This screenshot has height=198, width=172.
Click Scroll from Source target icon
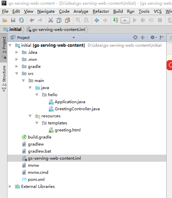click(x=135, y=37)
